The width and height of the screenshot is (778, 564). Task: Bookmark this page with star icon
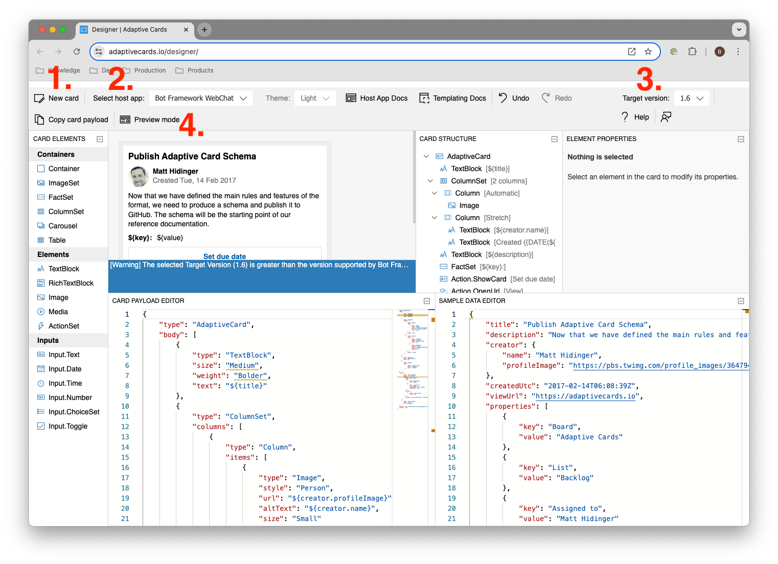coord(648,52)
